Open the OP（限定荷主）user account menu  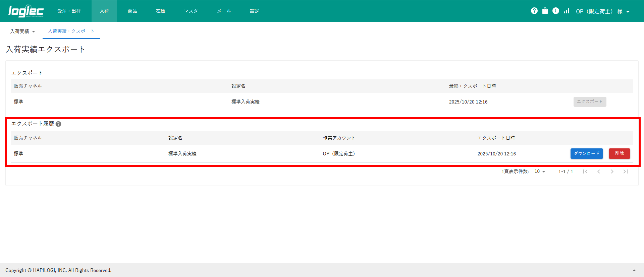[x=602, y=11]
